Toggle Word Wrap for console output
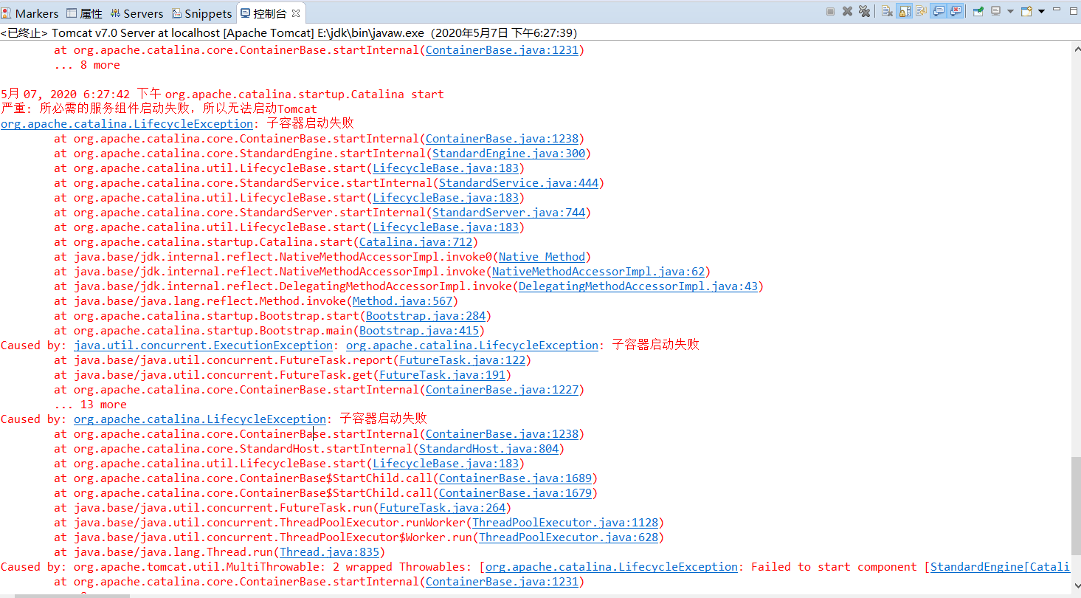This screenshot has height=598, width=1081. pos(922,11)
